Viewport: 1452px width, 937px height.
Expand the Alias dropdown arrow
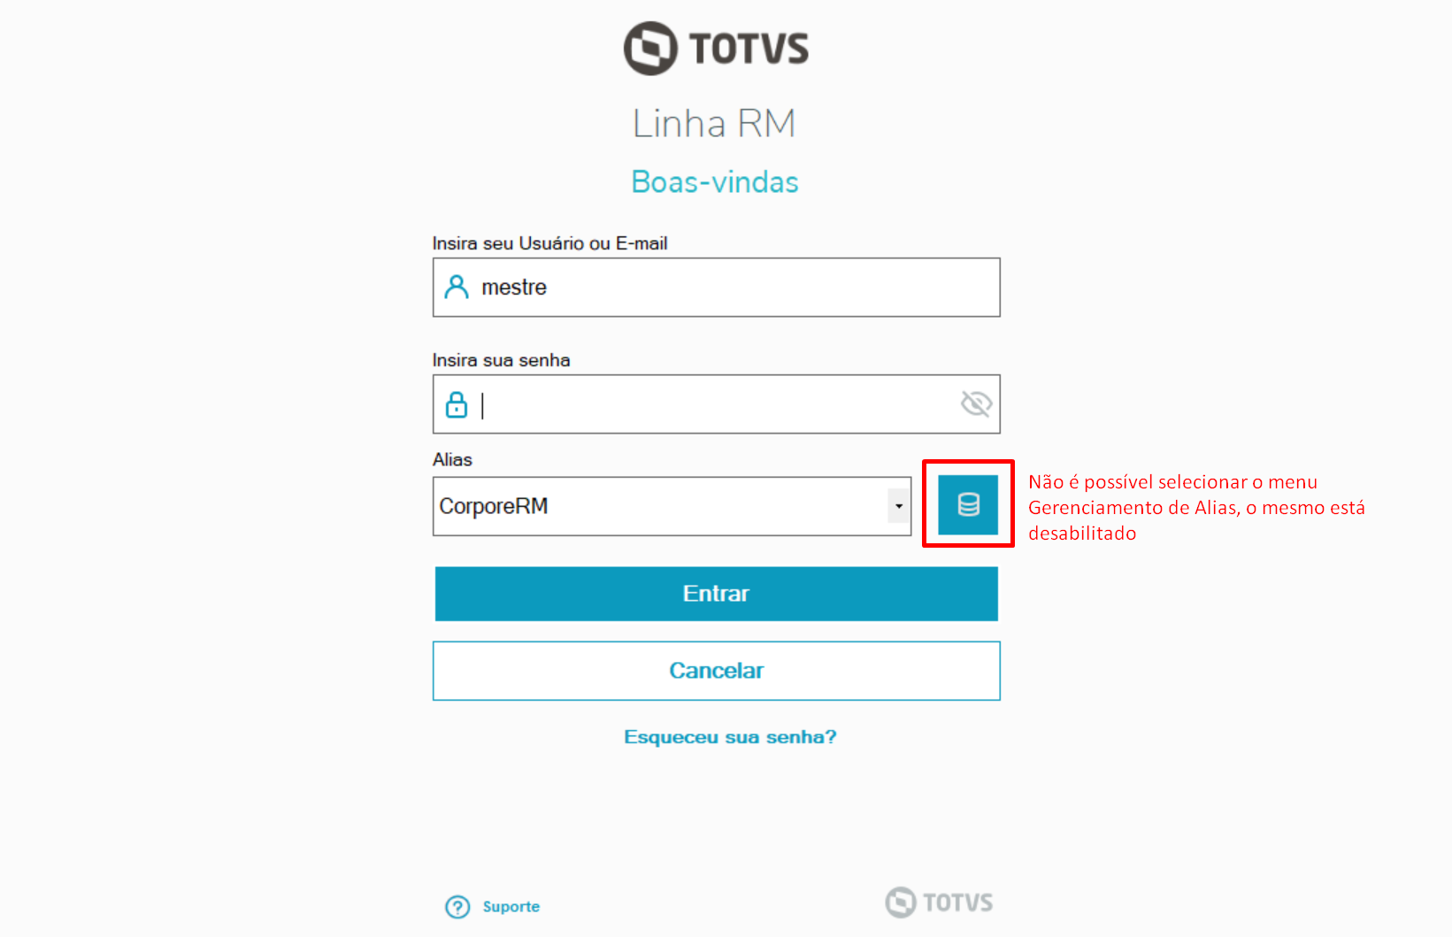(899, 506)
